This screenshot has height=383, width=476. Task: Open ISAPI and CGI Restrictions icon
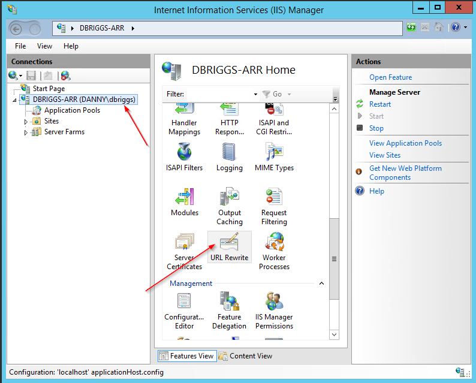pos(274,119)
